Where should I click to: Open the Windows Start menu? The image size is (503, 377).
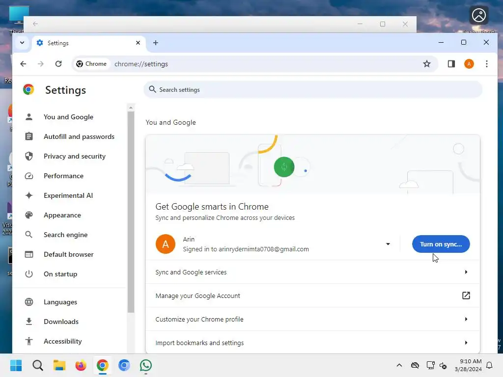point(16,365)
